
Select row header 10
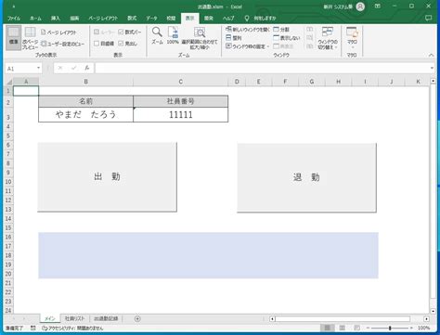[x=8, y=182]
